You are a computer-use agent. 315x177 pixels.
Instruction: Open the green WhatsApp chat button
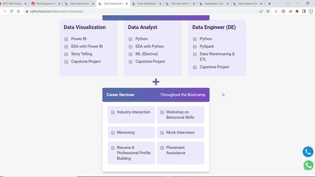point(309,165)
